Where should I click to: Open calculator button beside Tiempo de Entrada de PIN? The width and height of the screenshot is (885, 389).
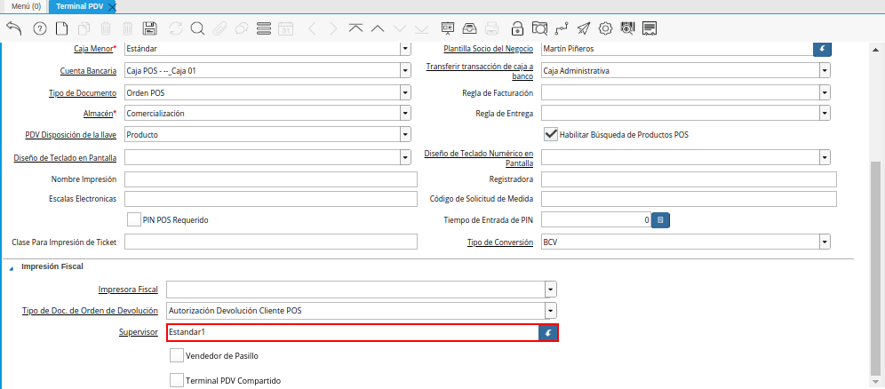coord(660,220)
